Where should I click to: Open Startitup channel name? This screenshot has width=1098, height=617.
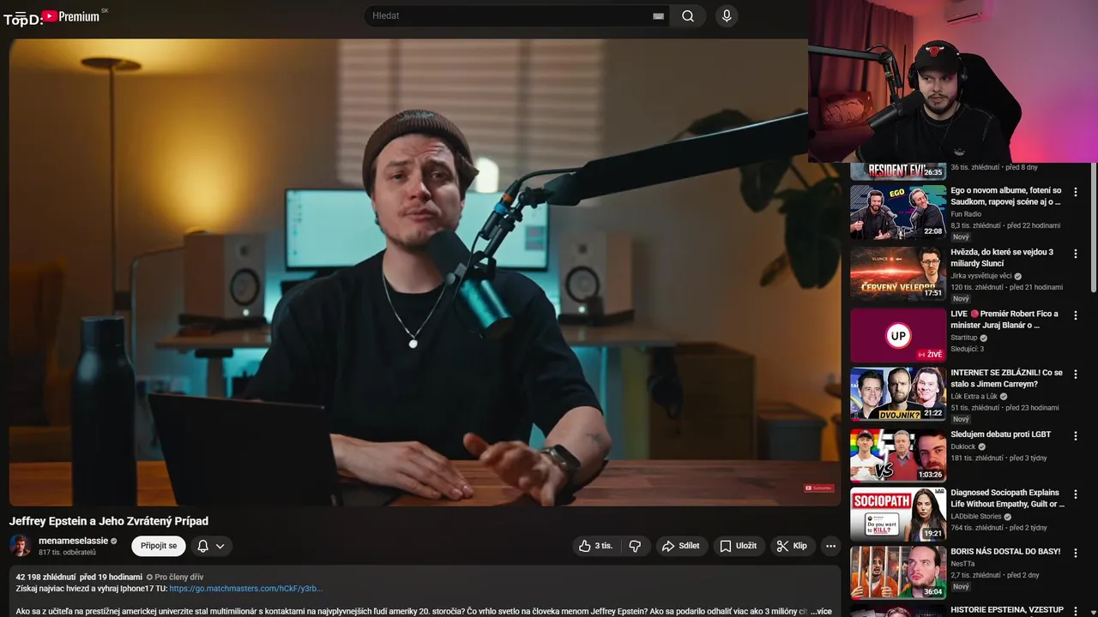(x=964, y=338)
